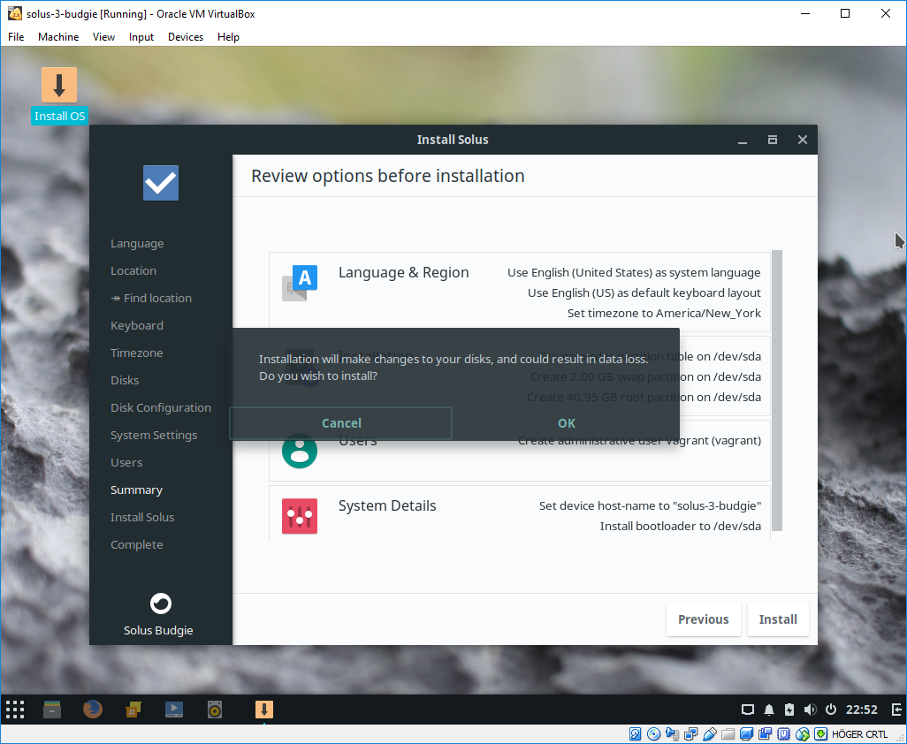Click "Set timezone to America/New_York" text
The height and width of the screenshot is (744, 907).
pos(664,314)
